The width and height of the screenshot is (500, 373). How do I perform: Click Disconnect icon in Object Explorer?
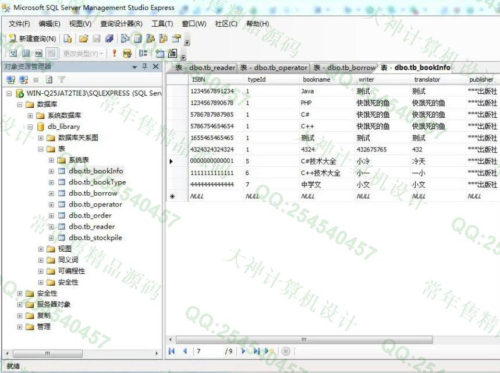[23, 79]
